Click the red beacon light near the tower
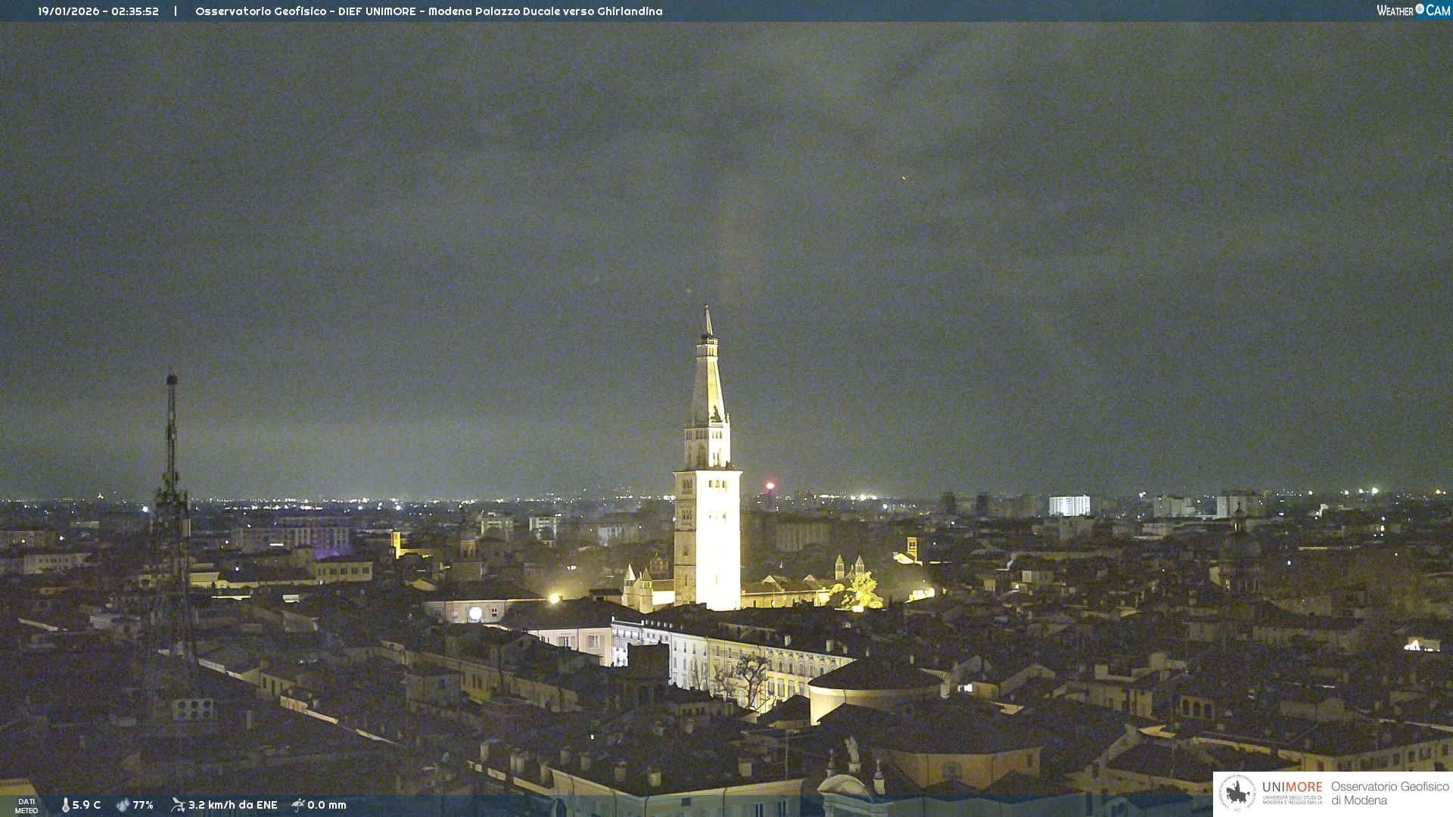 pyautogui.click(x=770, y=486)
